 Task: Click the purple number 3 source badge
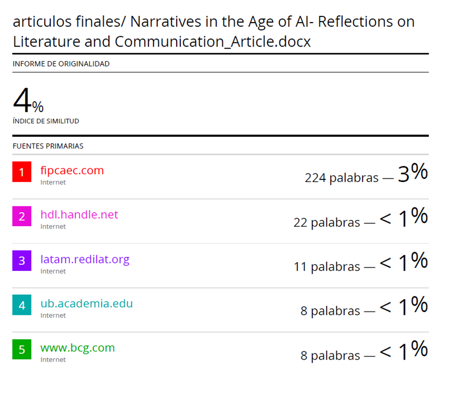click(22, 261)
